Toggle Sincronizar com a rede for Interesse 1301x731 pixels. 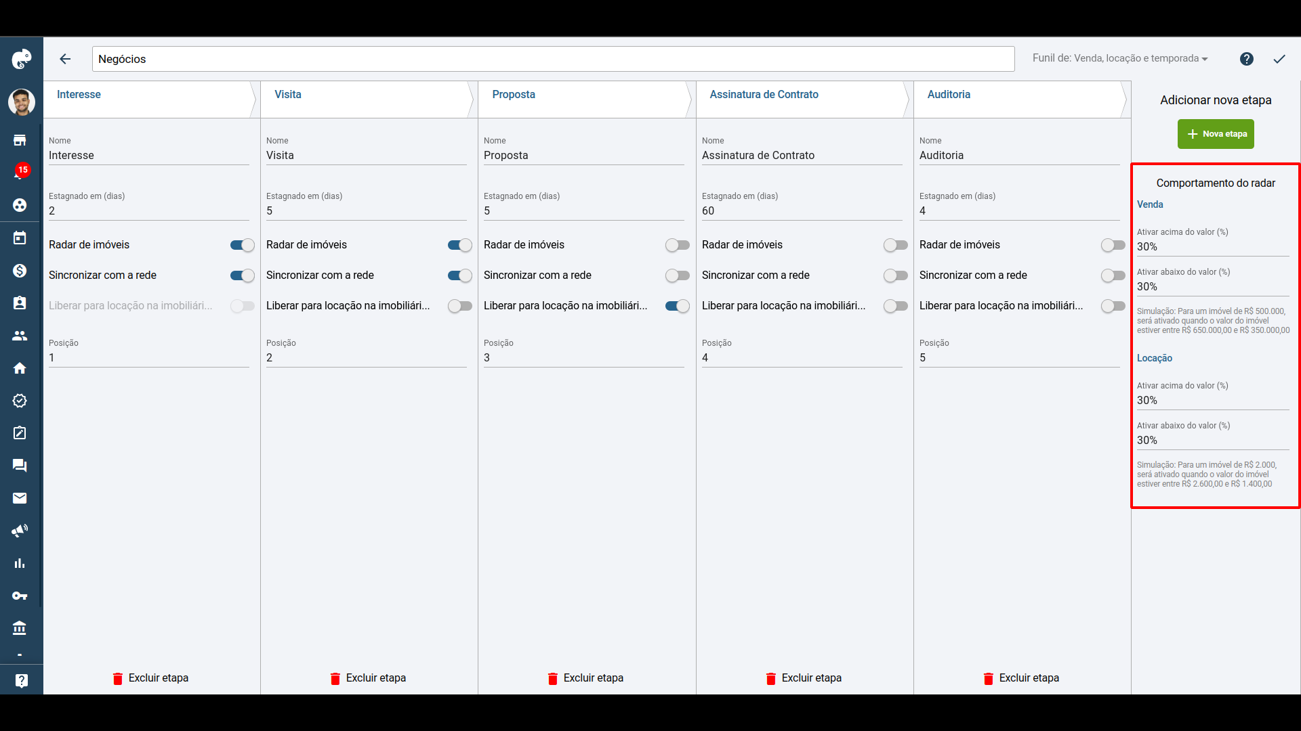[242, 275]
